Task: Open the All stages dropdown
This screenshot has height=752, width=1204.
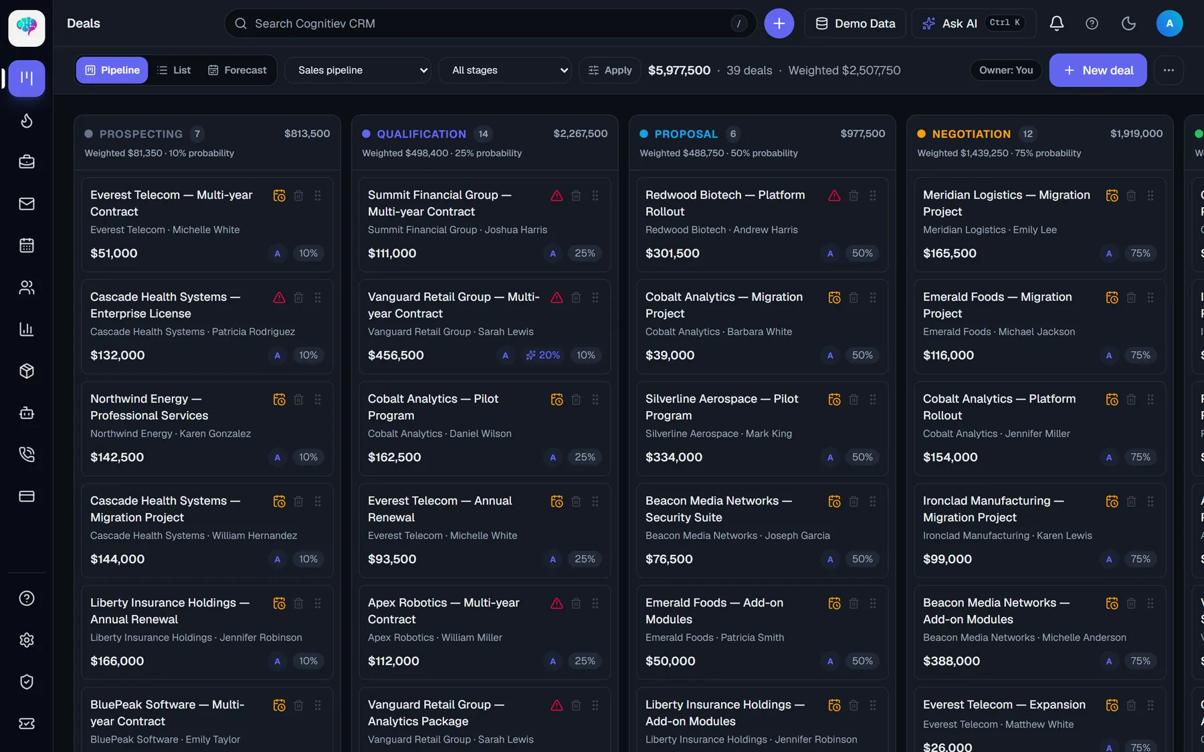Action: click(505, 70)
